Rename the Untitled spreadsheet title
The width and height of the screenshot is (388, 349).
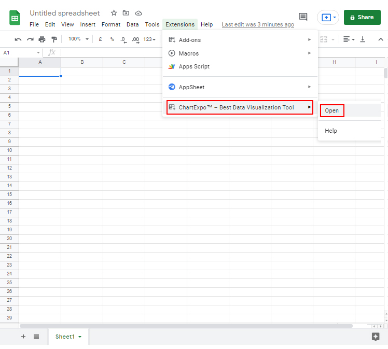click(x=65, y=13)
